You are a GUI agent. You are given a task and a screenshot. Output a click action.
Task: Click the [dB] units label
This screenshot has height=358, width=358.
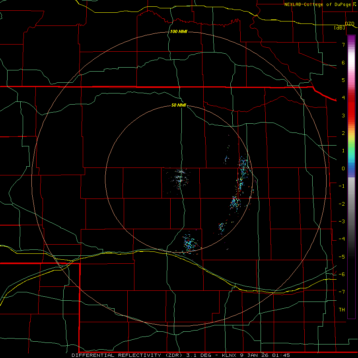tap(340, 28)
